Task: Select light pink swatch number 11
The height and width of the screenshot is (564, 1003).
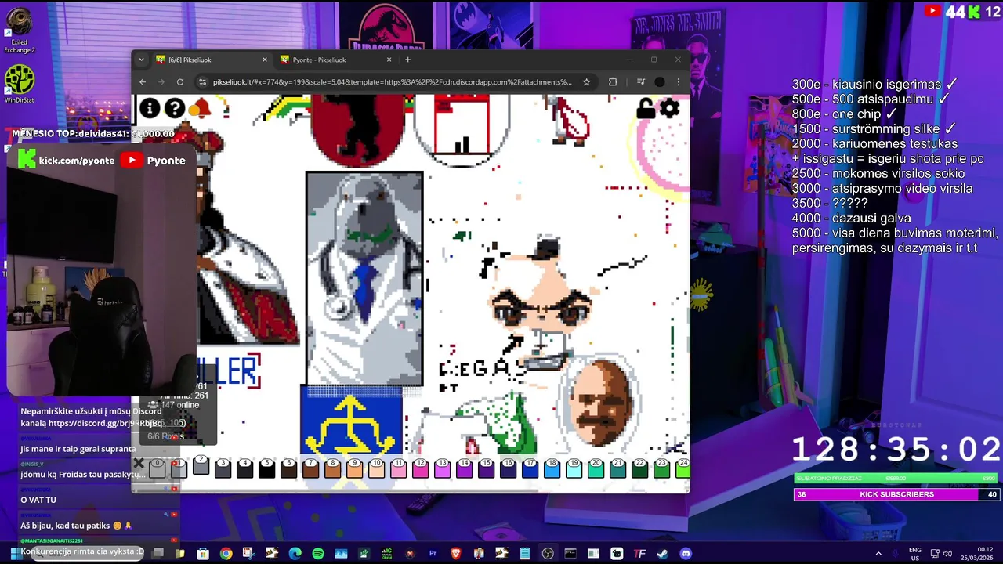Action: click(398, 468)
